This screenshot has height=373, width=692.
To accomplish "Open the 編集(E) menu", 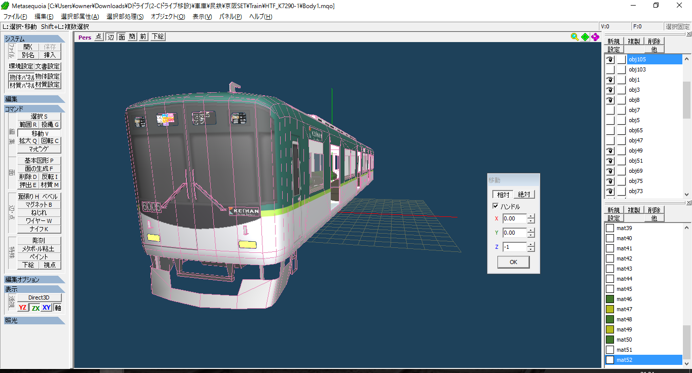I will [x=44, y=17].
